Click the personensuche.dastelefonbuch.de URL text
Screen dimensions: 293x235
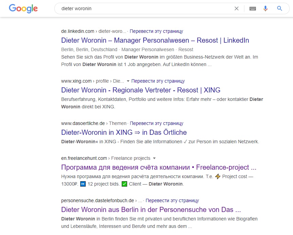click(97, 200)
